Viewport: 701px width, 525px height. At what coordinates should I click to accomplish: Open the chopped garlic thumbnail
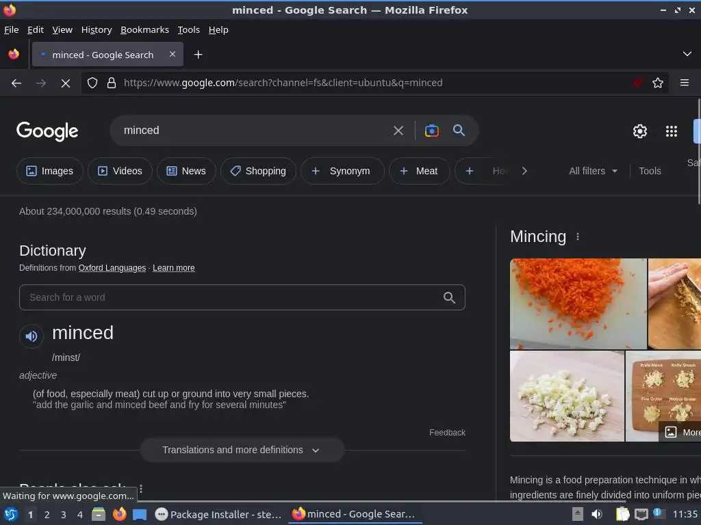pyautogui.click(x=567, y=396)
